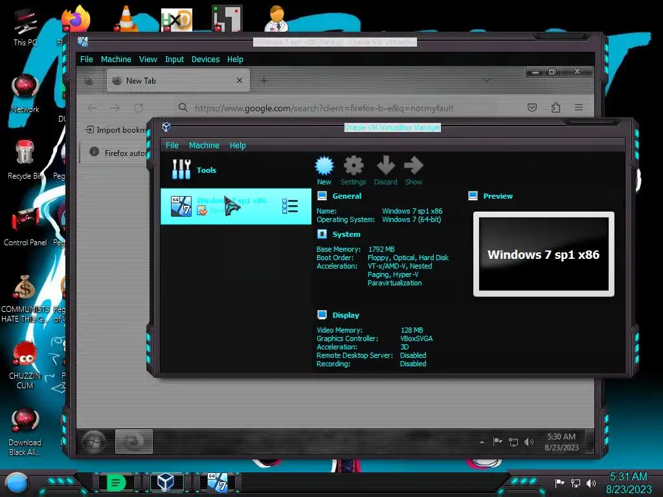The width and height of the screenshot is (663, 497).
Task: Add a new tab in guest Firefox
Action: coord(264,81)
